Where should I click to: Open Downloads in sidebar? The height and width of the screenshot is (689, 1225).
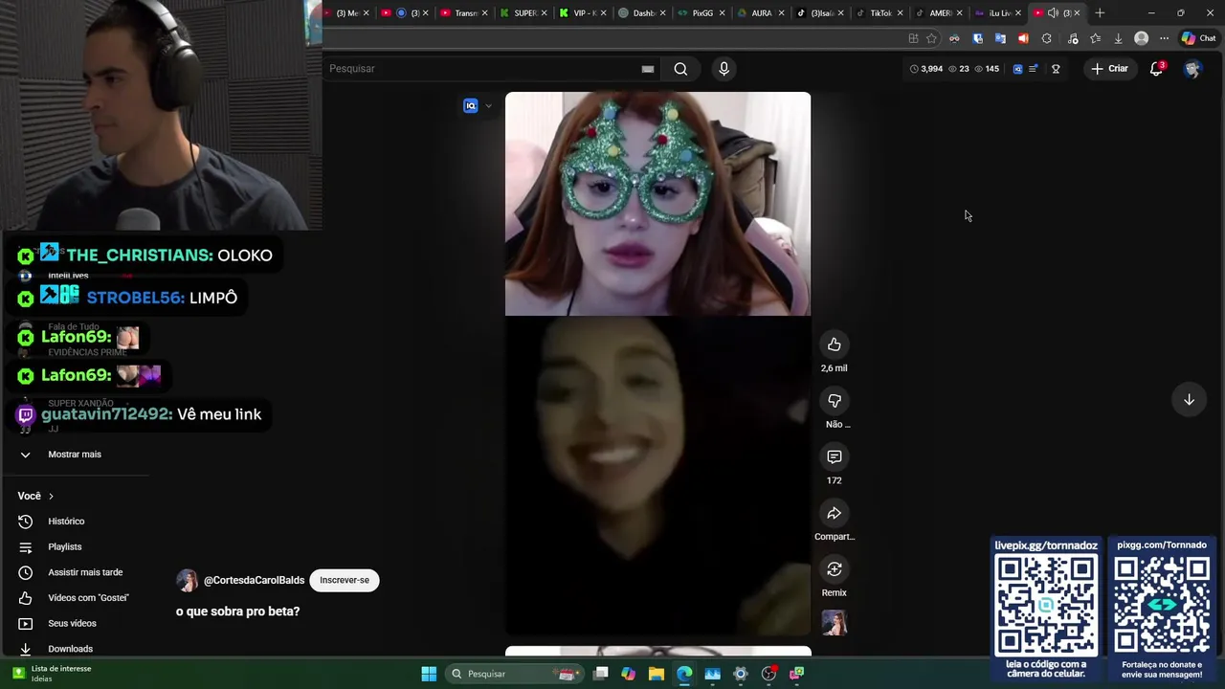pos(70,649)
